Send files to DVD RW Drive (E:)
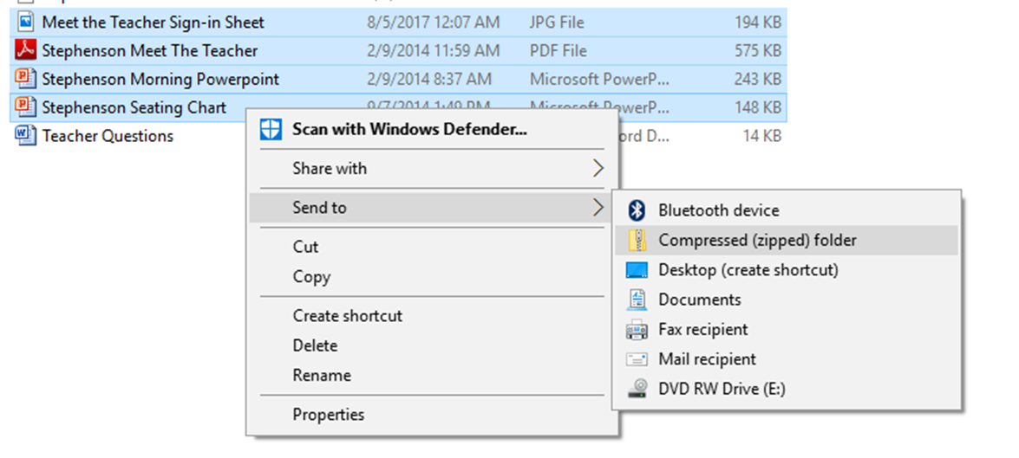Screen dimensions: 1019x458 (787, 390)
